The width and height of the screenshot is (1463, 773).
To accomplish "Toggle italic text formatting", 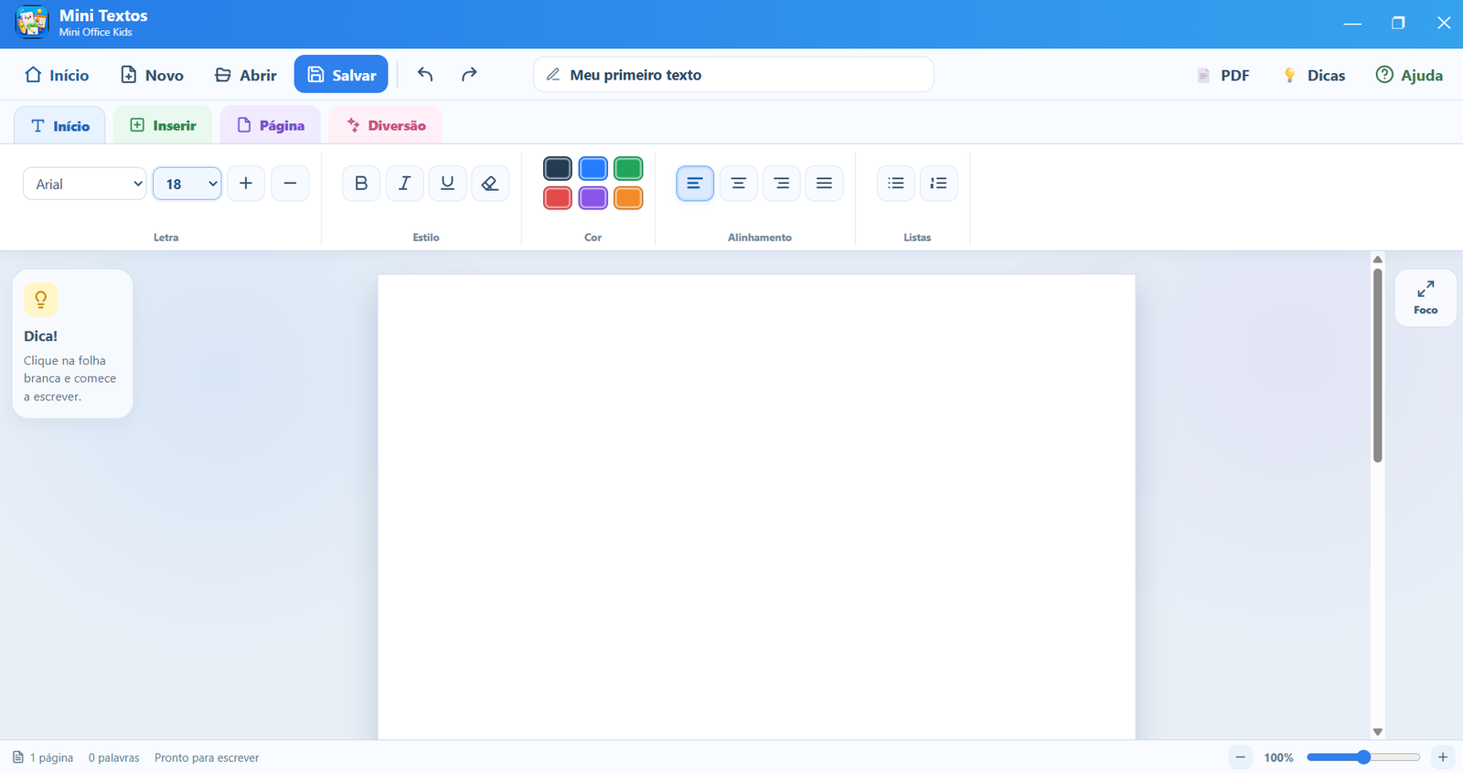I will click(404, 184).
